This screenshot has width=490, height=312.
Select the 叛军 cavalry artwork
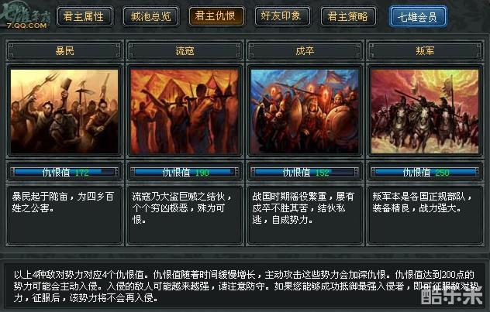click(425, 111)
